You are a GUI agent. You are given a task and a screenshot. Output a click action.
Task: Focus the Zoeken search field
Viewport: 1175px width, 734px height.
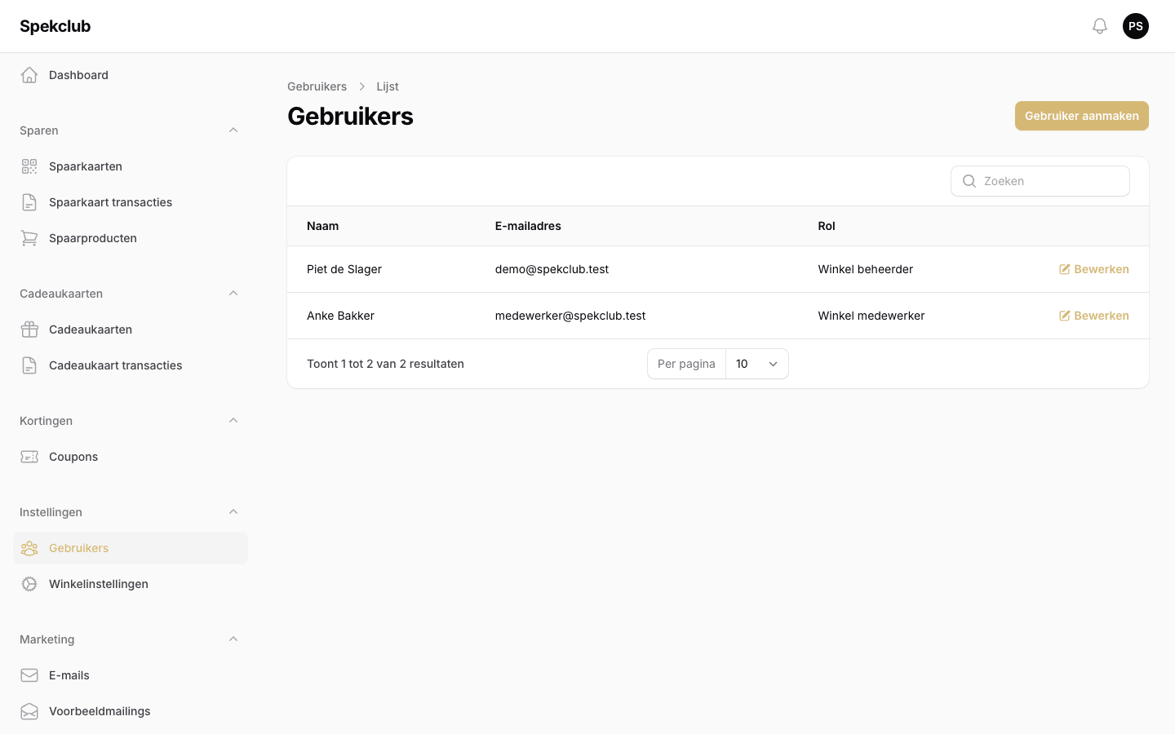click(1040, 181)
